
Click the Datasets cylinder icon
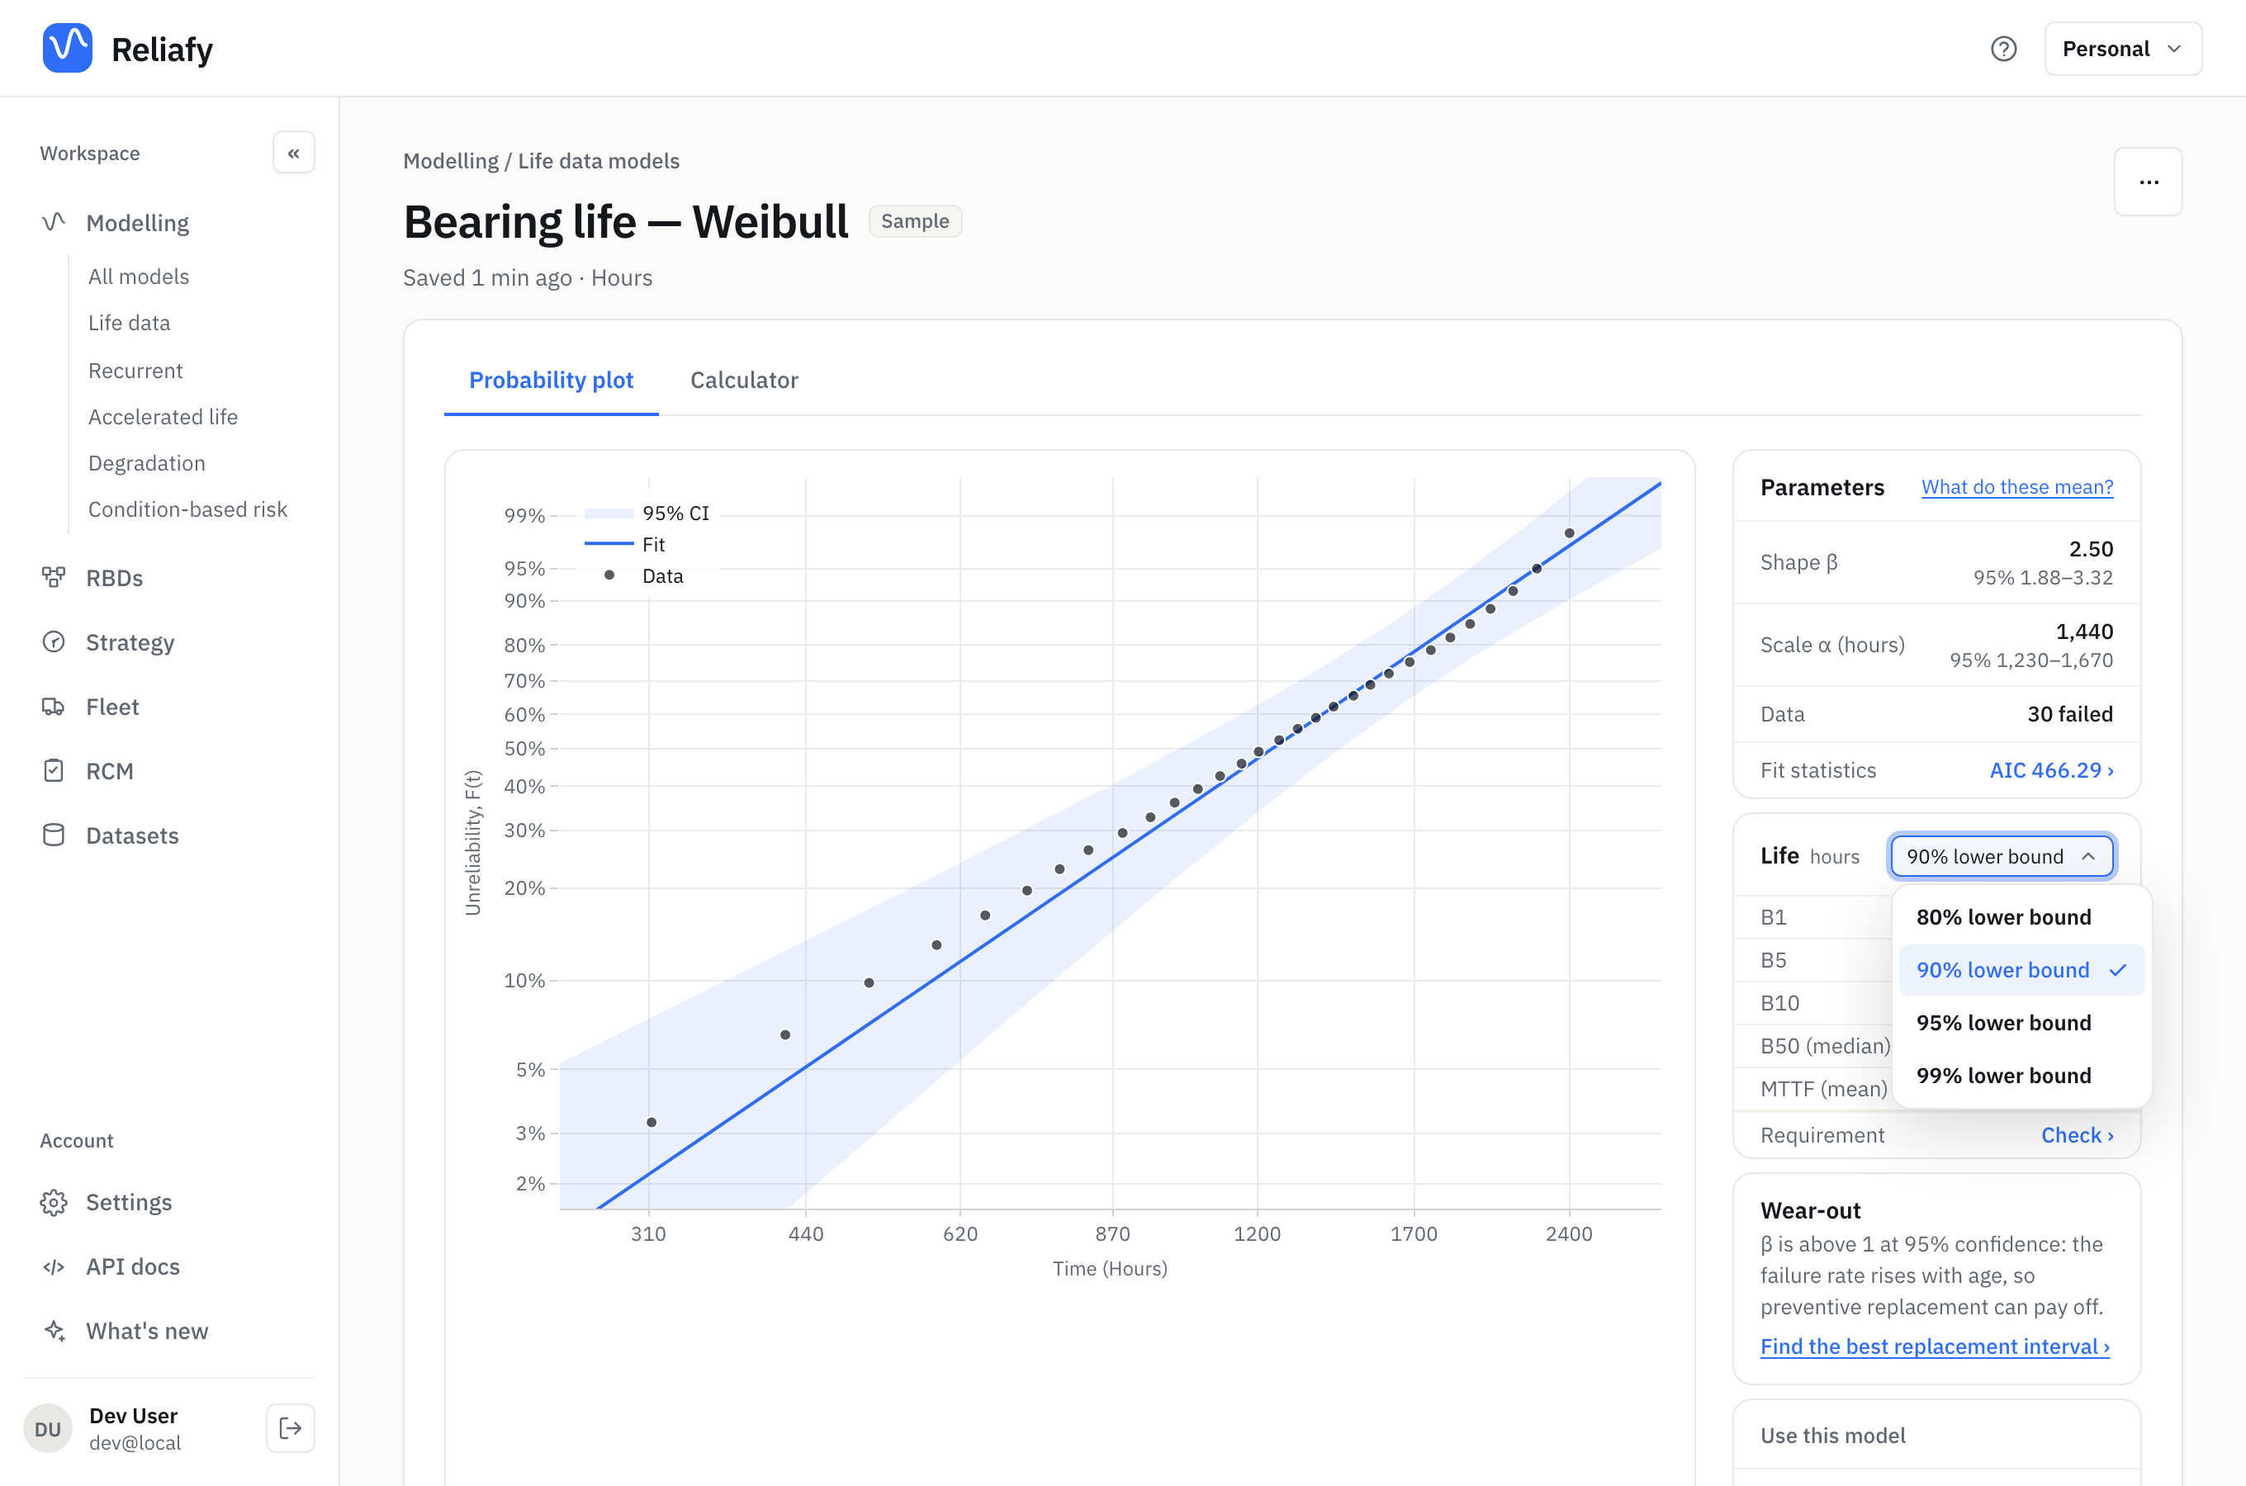click(x=54, y=835)
